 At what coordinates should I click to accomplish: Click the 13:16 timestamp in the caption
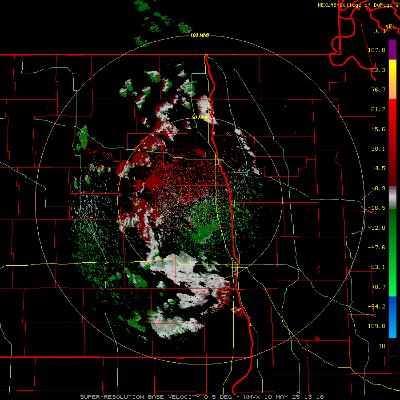pyautogui.click(x=315, y=397)
